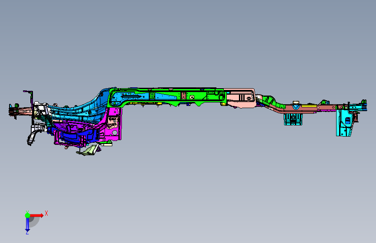Click the blue Z axis arrow of the triad
Screen dimensions: 376x243
click(x=27, y=225)
